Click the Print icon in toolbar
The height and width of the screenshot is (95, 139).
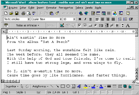point(23,13)
